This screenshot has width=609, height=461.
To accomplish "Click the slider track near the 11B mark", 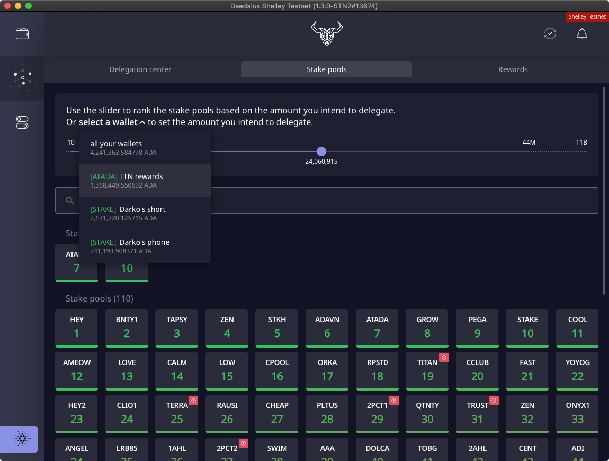I will [x=581, y=152].
